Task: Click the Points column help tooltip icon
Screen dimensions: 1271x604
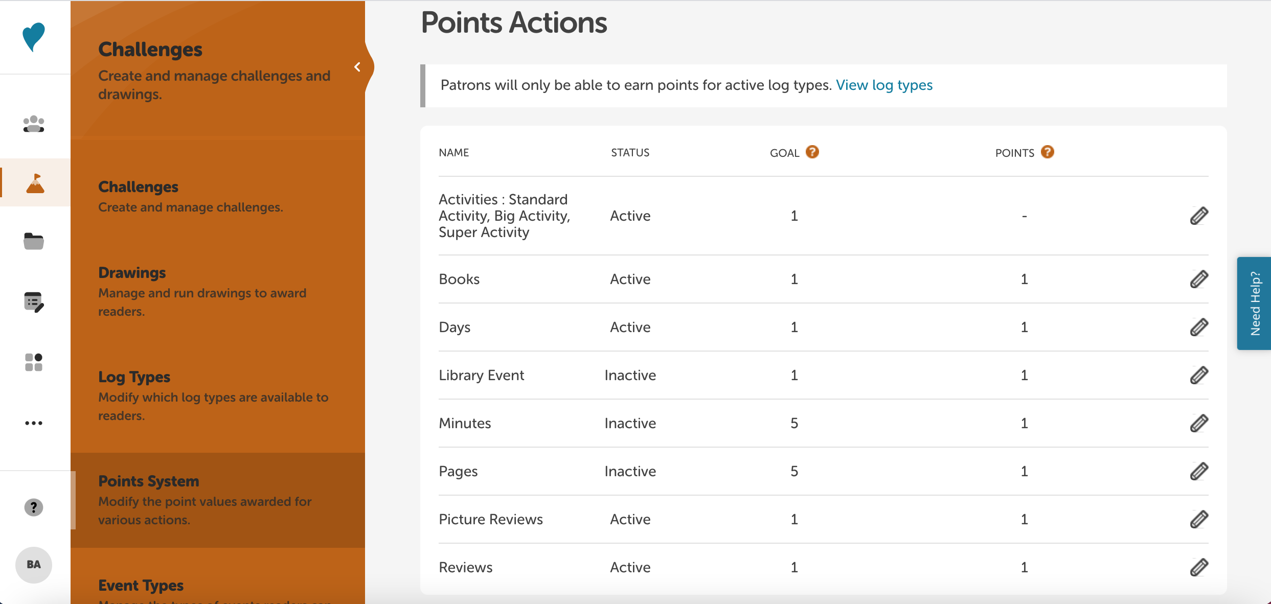Action: pos(1048,151)
